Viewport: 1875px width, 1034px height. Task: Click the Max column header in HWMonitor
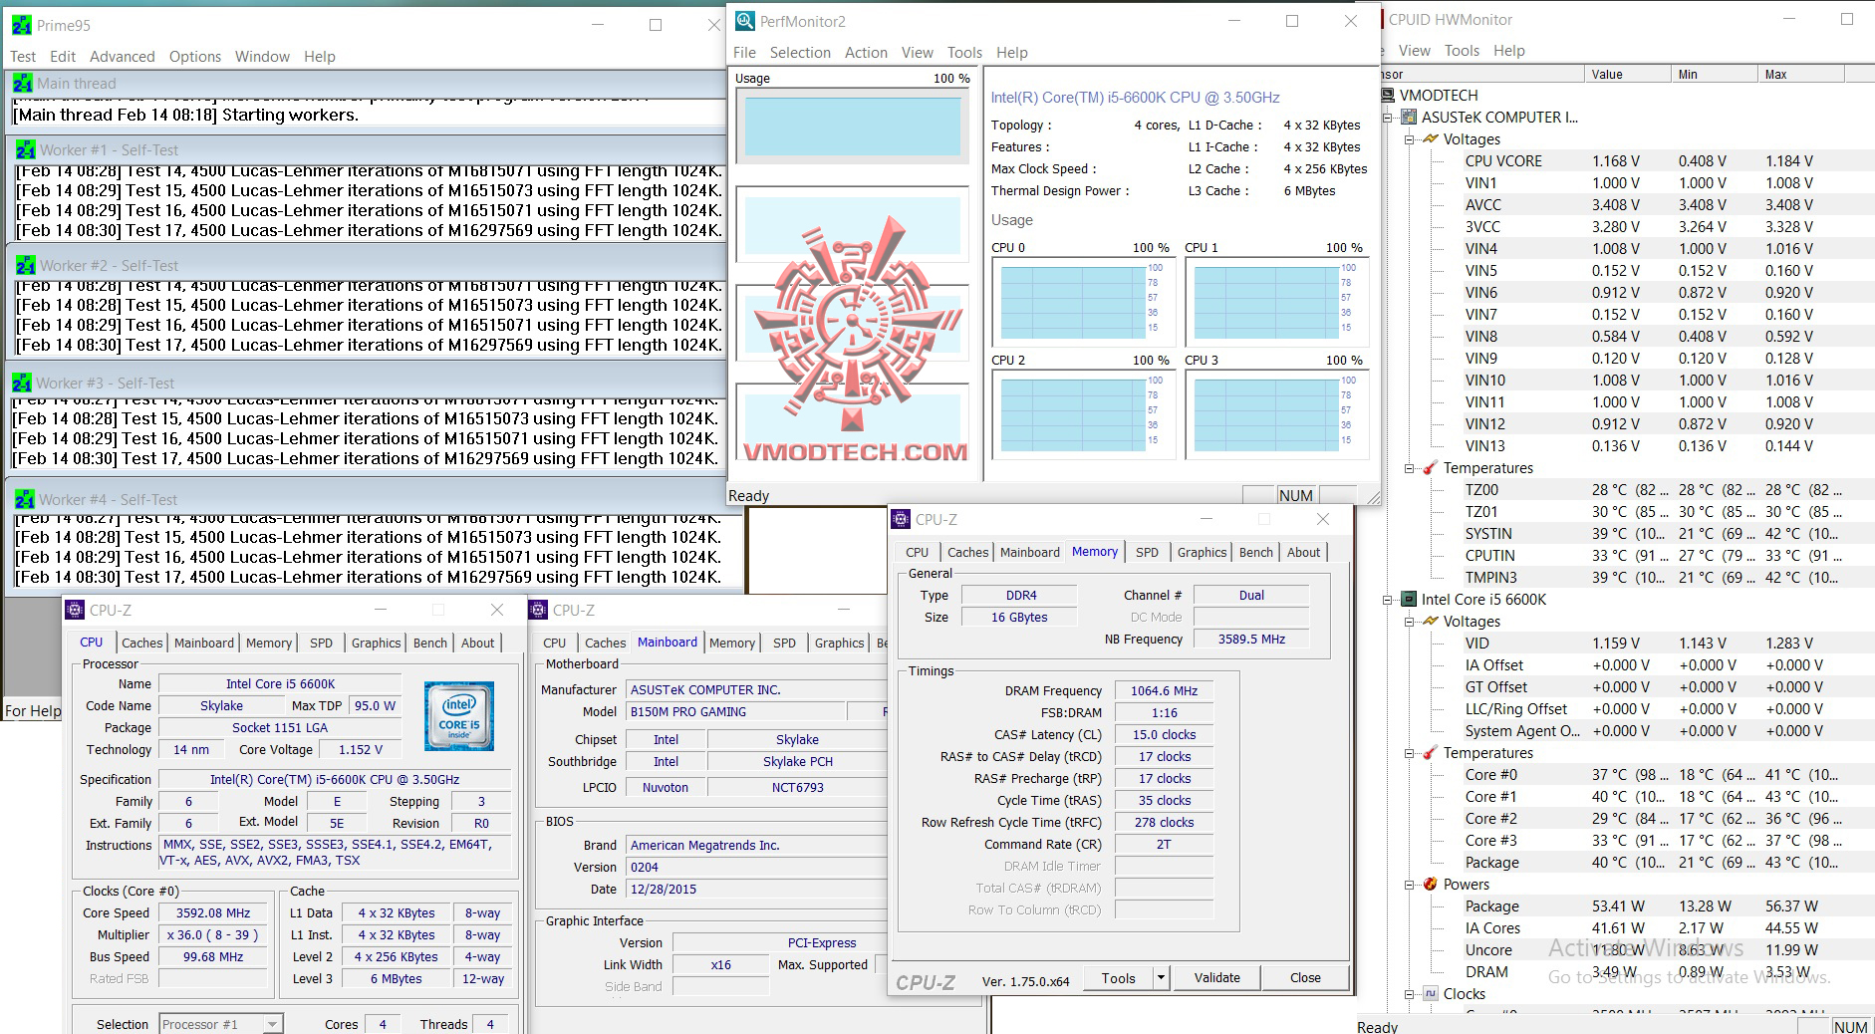coord(1801,74)
